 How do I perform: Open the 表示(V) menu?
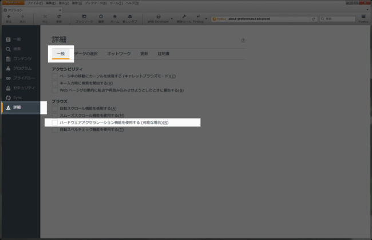tap(64, 3)
